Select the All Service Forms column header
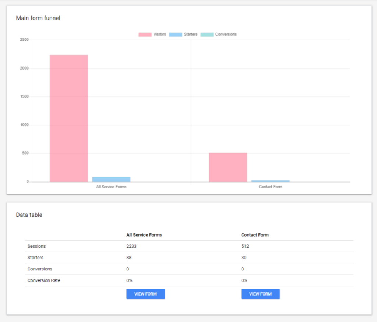This screenshot has width=377, height=322. [144, 235]
